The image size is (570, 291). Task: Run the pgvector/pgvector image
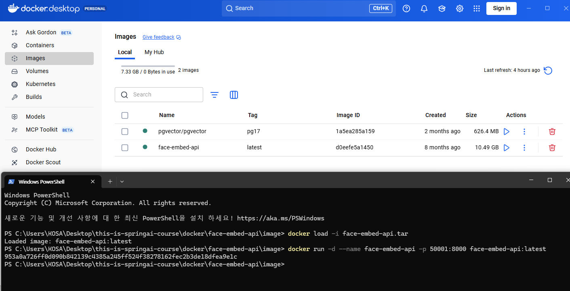tap(507, 132)
